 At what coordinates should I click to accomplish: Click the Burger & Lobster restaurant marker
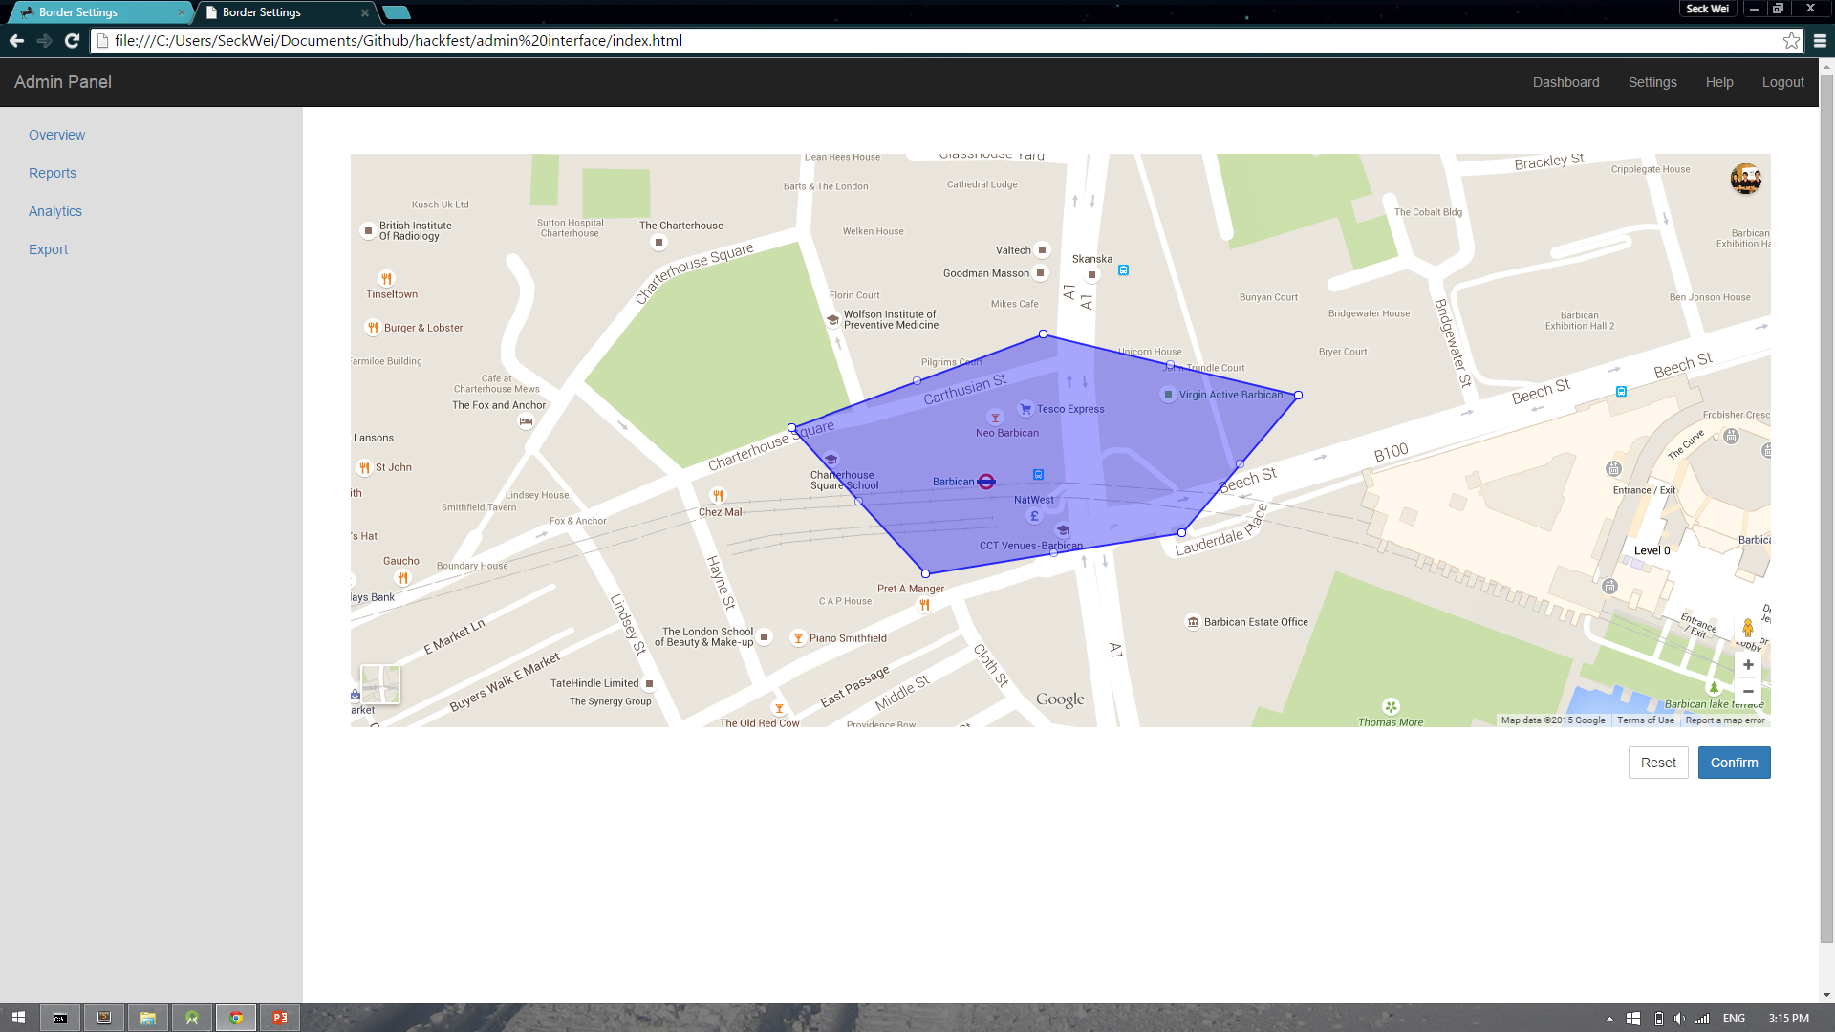[x=373, y=328]
